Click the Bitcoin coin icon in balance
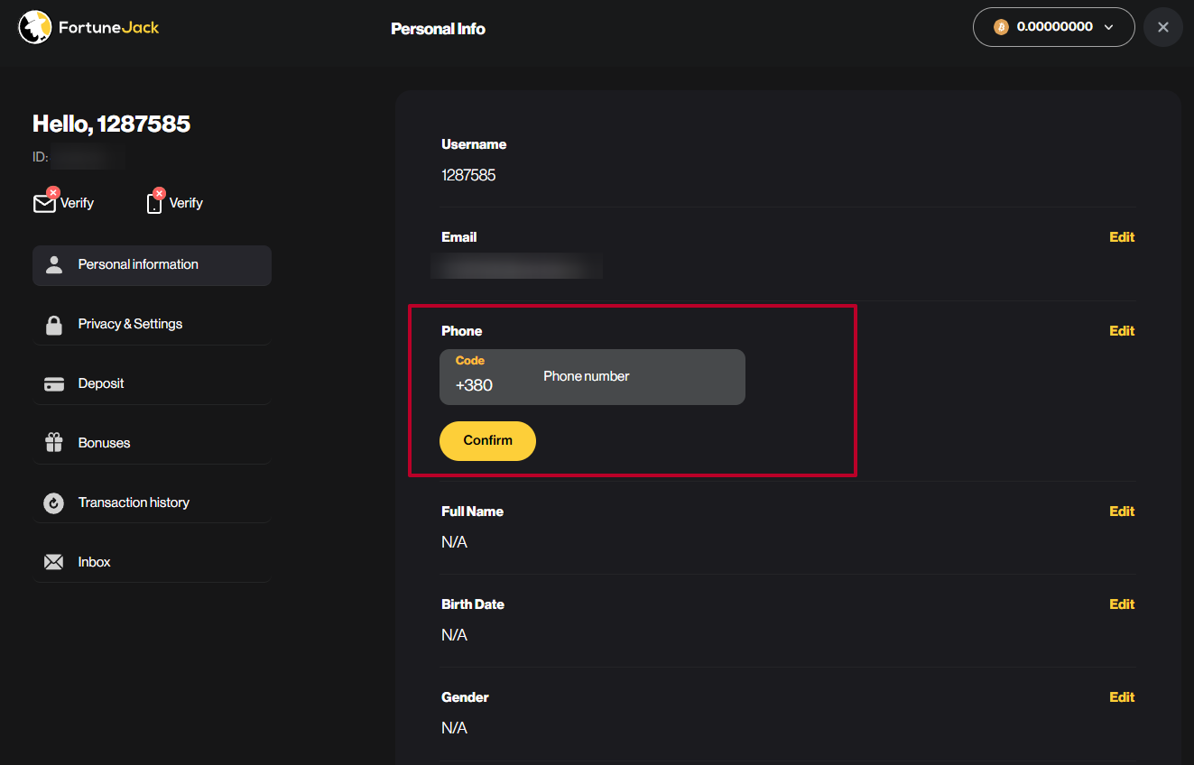Viewport: 1194px width, 765px height. pos(1001,27)
